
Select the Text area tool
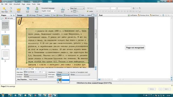click(53, 15)
